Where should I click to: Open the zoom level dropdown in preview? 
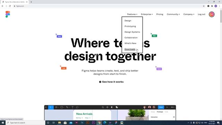(173, 107)
